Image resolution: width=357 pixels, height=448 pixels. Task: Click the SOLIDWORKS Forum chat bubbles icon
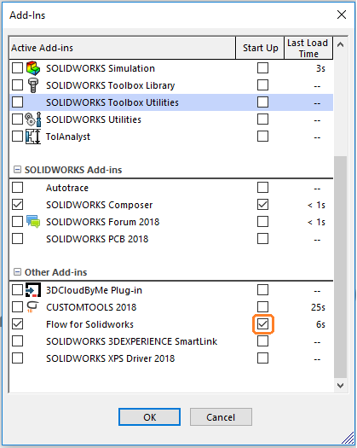33,221
